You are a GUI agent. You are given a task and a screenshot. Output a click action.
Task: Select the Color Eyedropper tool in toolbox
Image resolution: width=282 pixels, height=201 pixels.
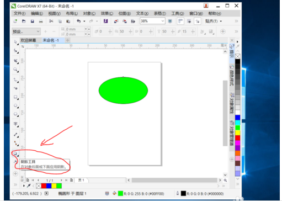tap(15, 162)
